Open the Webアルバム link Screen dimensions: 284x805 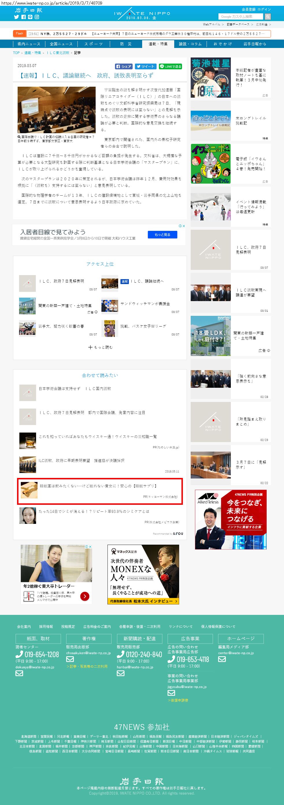(211, 24)
